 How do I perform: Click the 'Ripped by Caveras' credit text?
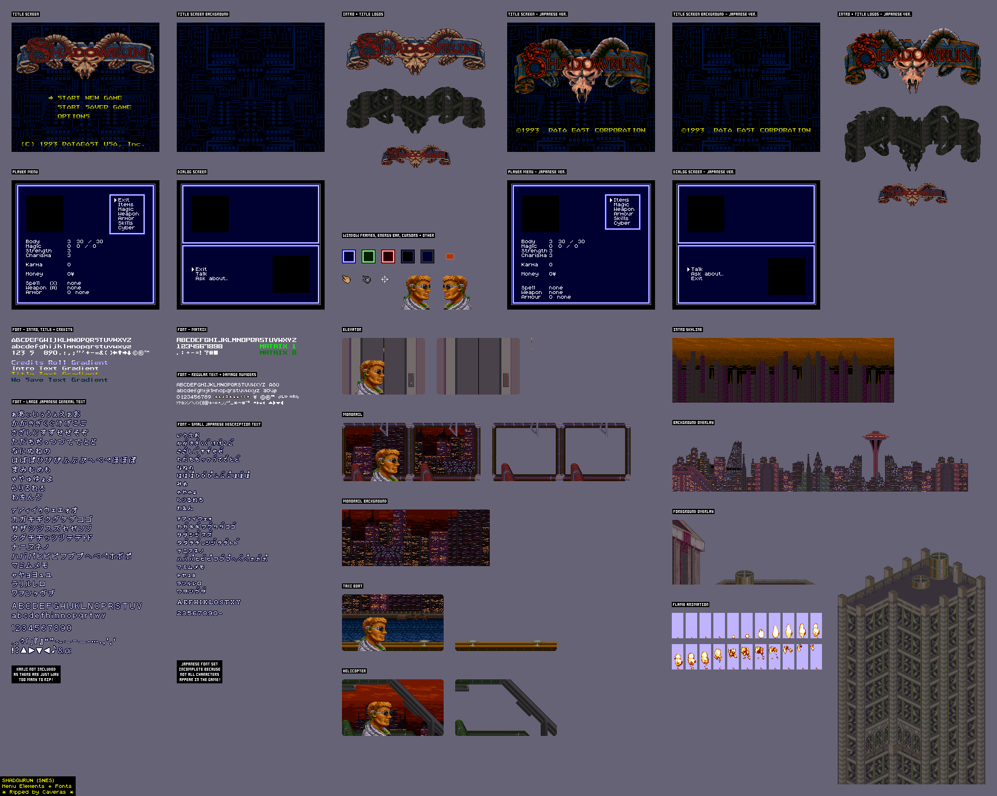point(38,792)
